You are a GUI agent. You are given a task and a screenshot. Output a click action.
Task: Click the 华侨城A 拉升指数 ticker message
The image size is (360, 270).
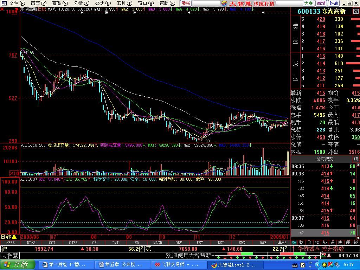[321, 249]
